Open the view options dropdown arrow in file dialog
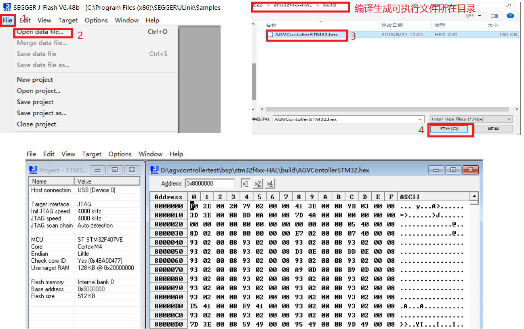The height and width of the screenshot is (329, 524). pos(480,15)
